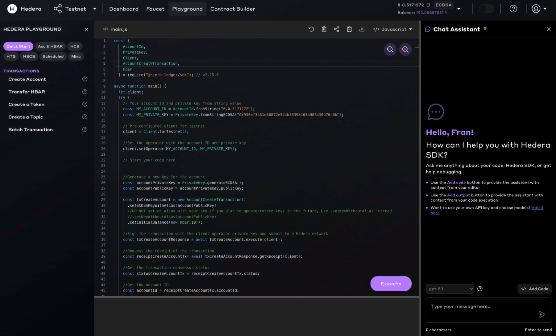Screen dimensions: 556x336
Task: Share the current playground code
Action: tap(337, 29)
